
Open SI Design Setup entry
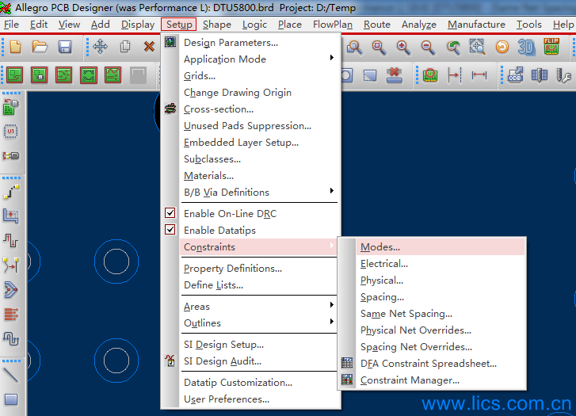pyautogui.click(x=259, y=345)
